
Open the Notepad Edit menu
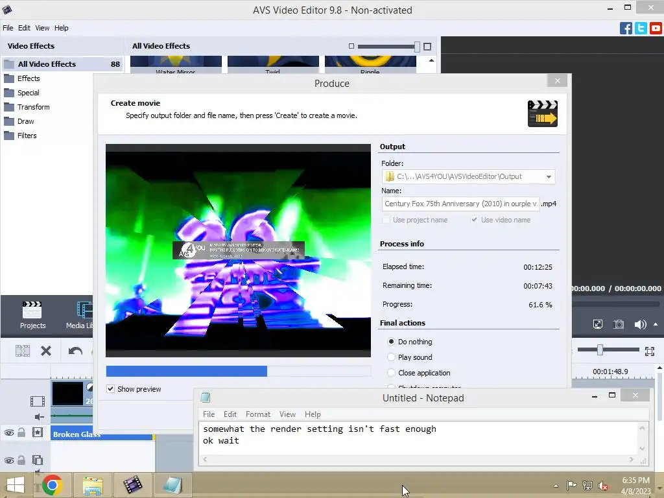(x=230, y=414)
